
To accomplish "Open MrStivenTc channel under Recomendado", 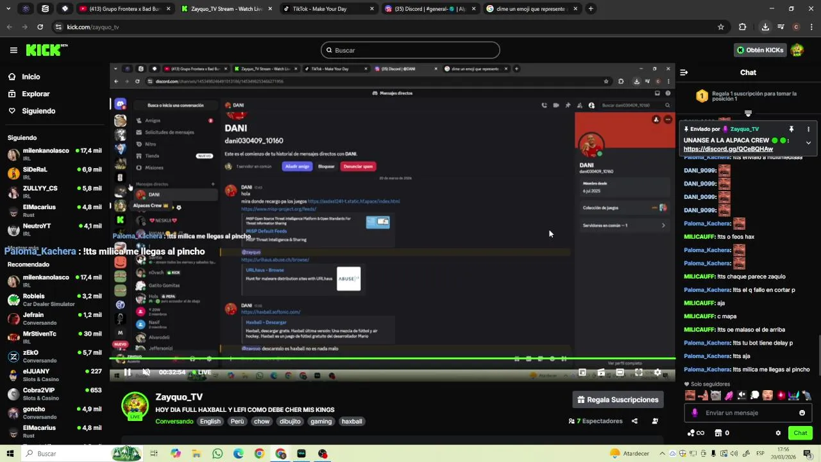I will [x=55, y=338].
